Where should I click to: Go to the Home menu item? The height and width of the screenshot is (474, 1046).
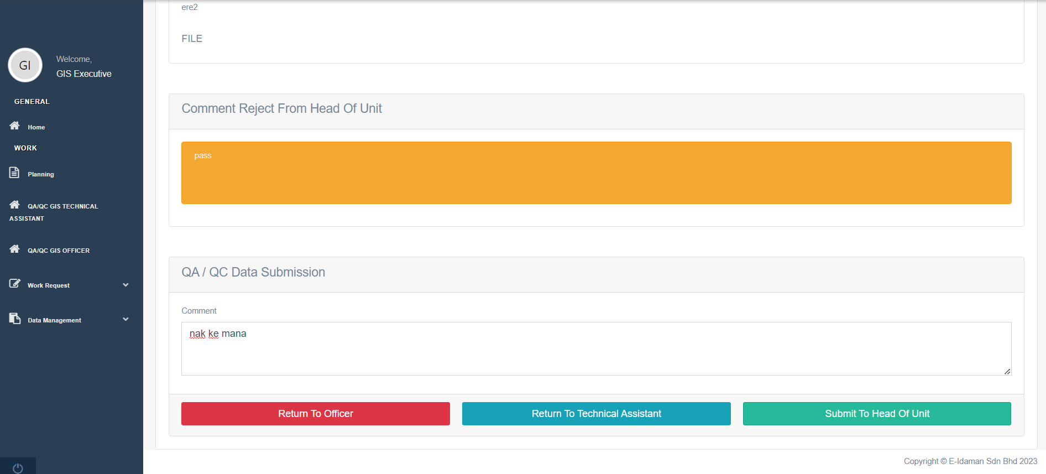(x=36, y=127)
